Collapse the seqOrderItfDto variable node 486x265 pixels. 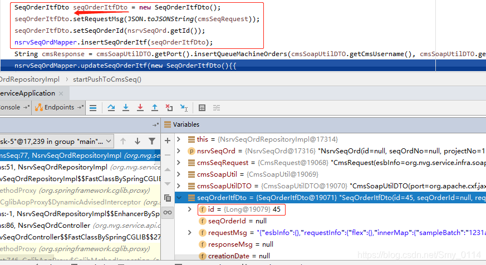pyautogui.click(x=179, y=198)
